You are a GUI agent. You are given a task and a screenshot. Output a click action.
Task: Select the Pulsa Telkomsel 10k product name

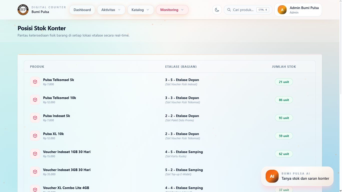tap(60, 98)
